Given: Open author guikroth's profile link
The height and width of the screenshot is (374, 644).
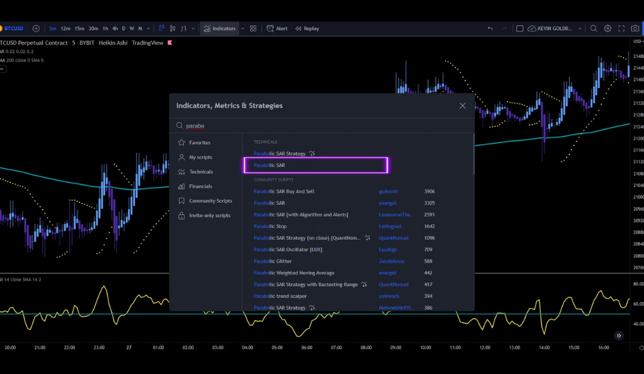Looking at the screenshot, I should tap(388, 191).
